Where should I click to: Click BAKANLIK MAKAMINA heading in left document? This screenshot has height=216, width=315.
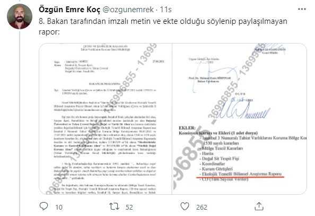click(104, 84)
